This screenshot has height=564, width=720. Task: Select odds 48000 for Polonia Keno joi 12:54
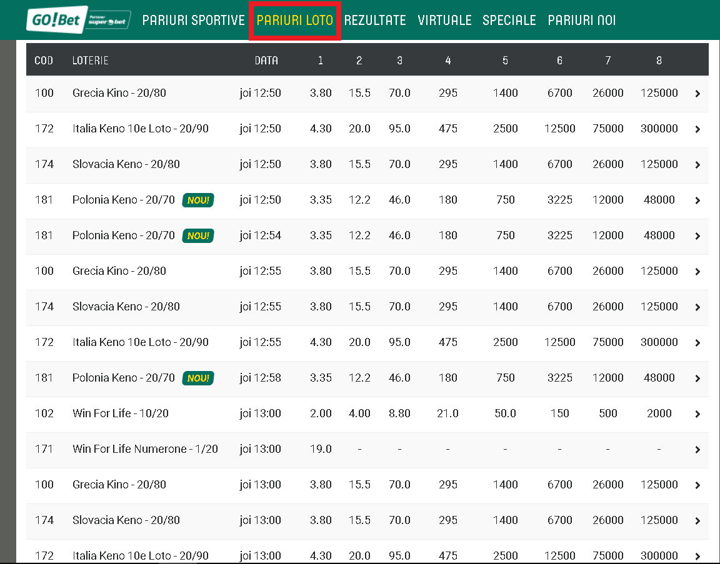(659, 235)
